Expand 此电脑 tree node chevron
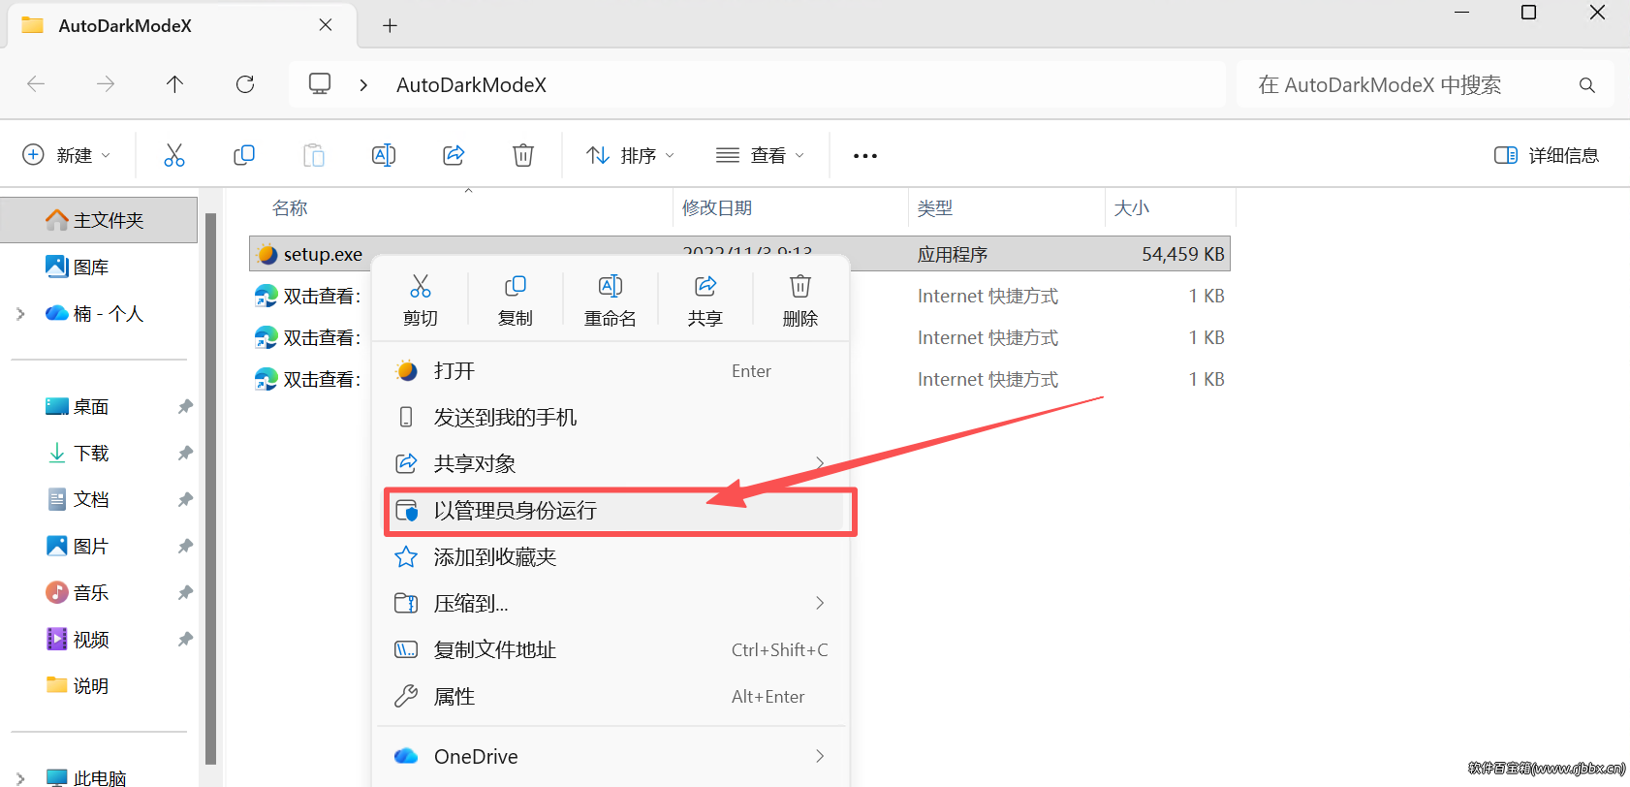 20,778
